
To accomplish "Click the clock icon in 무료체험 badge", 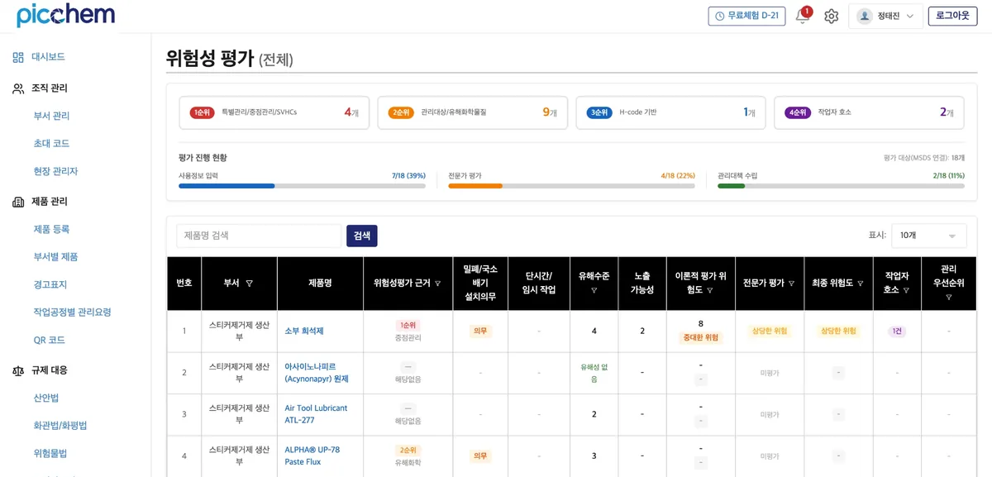I will 719,16.
